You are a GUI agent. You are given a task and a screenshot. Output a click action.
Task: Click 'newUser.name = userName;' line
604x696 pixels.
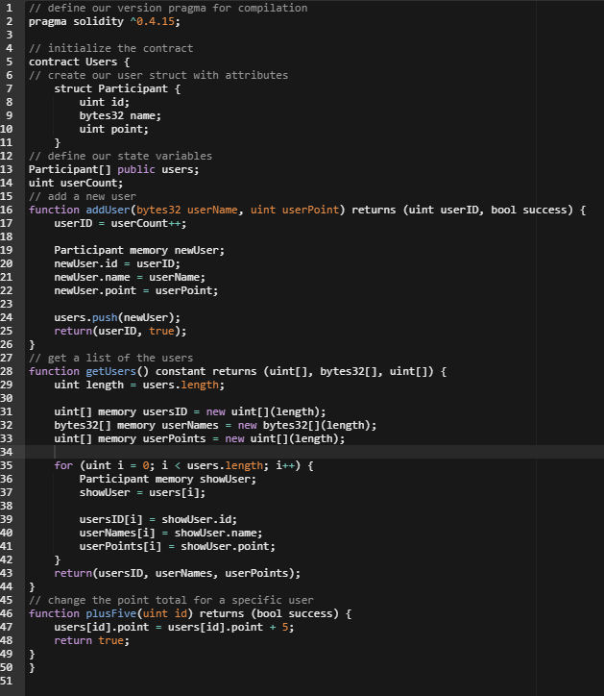[130, 277]
